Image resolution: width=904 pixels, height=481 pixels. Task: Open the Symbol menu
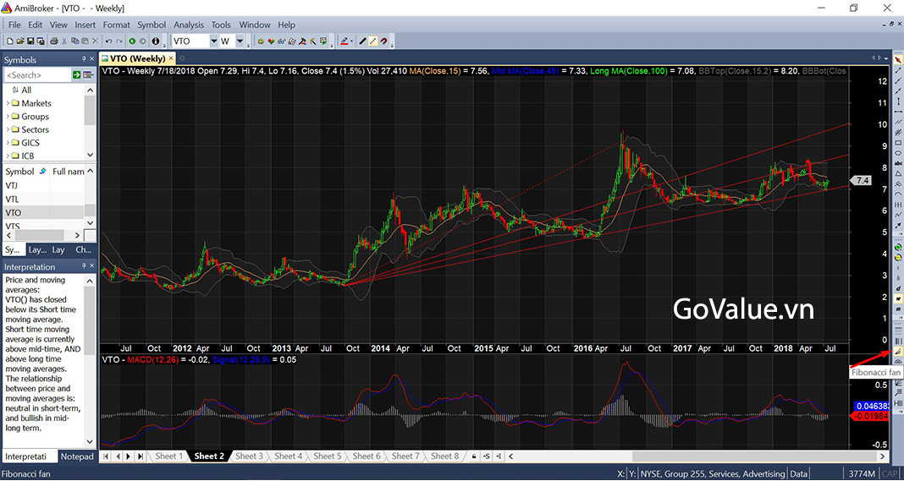click(152, 25)
